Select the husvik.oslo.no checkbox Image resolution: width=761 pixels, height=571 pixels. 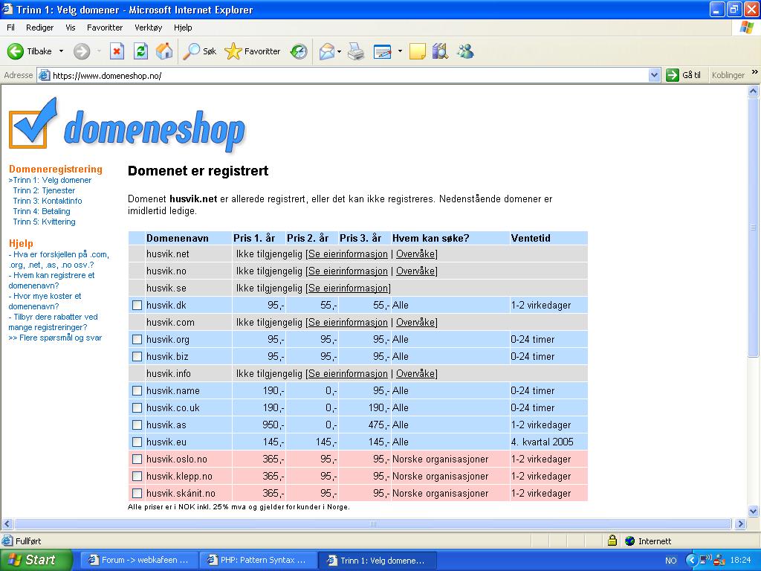137,459
